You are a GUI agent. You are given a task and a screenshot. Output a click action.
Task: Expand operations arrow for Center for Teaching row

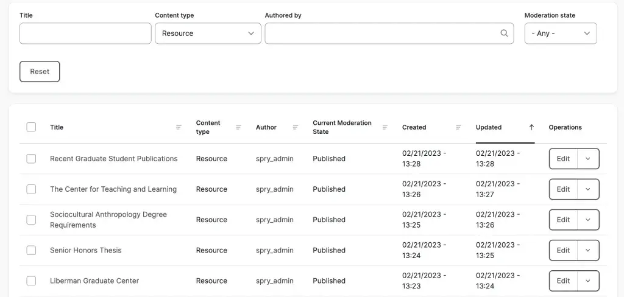(587, 189)
